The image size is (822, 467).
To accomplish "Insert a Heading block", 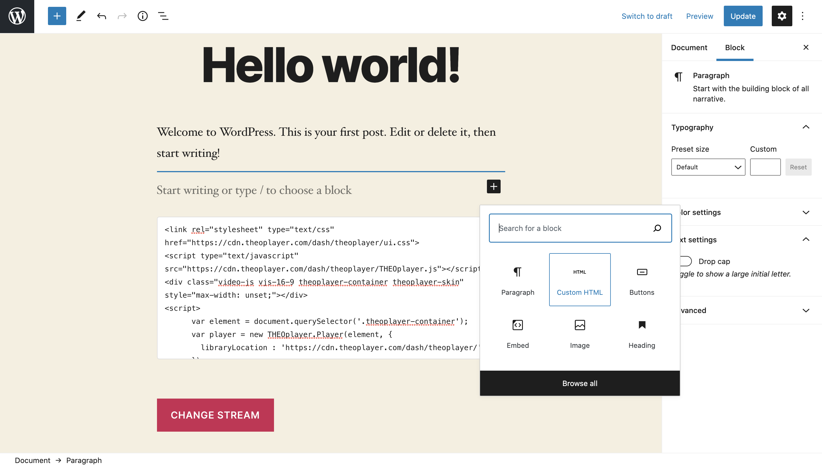I will (x=642, y=334).
